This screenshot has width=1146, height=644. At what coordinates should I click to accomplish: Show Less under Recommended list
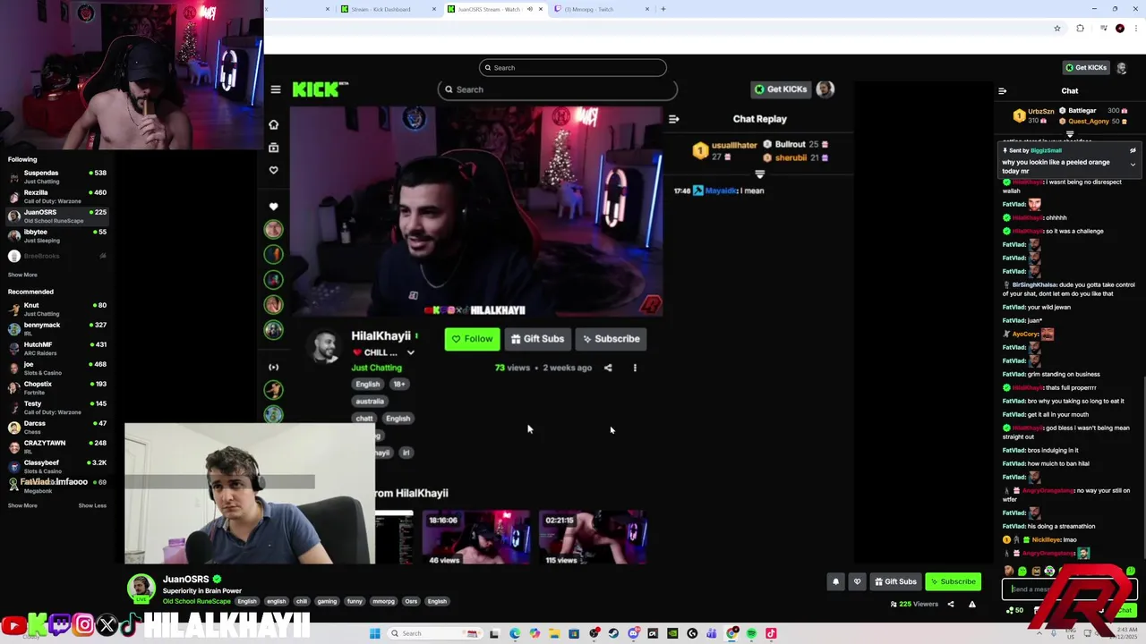click(92, 505)
